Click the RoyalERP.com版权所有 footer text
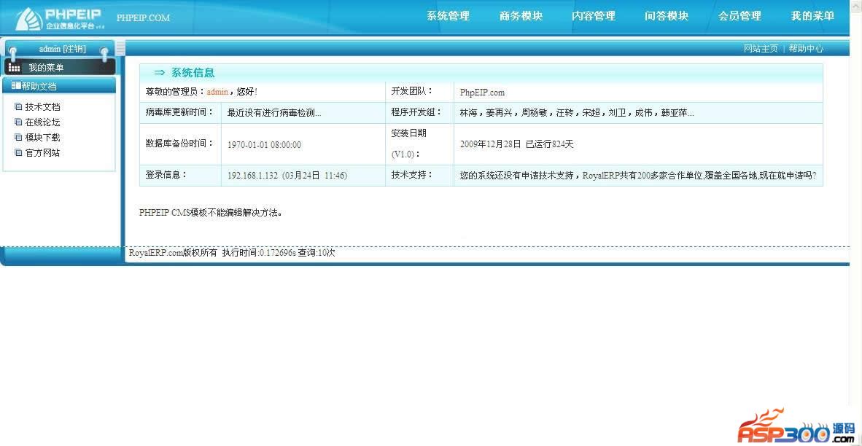The width and height of the screenshot is (862, 446). 173,253
